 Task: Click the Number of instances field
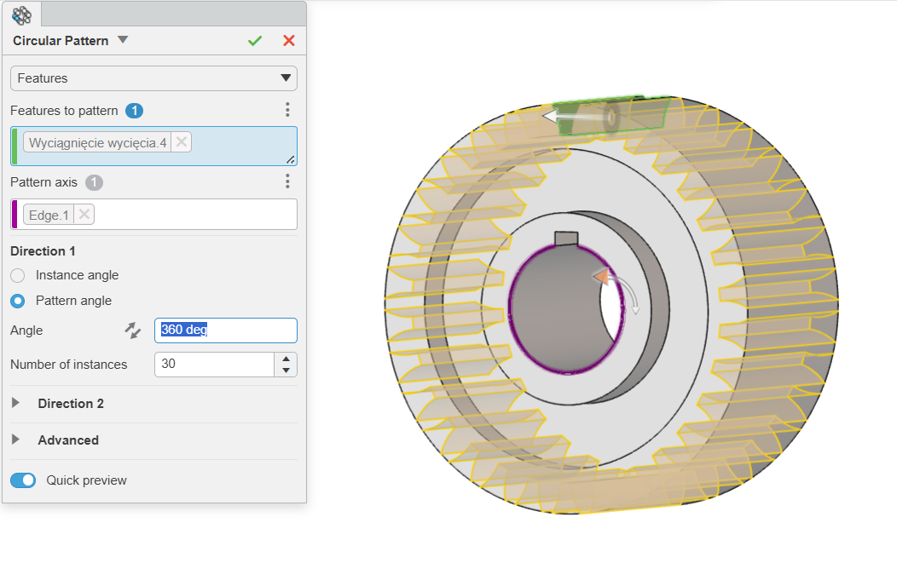(215, 365)
